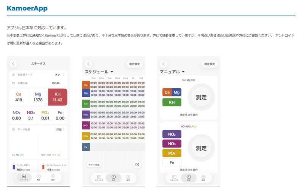Select the NO3 row label in the schedule
Screen dimensions: 303x191
click(x=86, y=126)
